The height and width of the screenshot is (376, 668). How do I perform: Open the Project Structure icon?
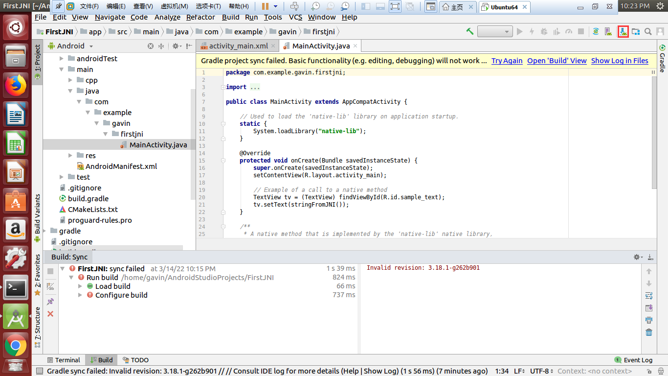coord(636,31)
